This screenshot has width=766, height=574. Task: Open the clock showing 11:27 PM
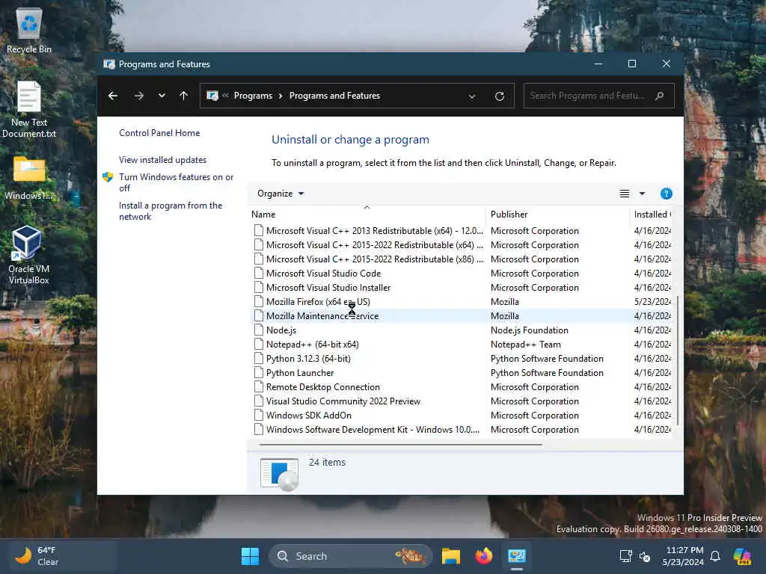(684, 556)
